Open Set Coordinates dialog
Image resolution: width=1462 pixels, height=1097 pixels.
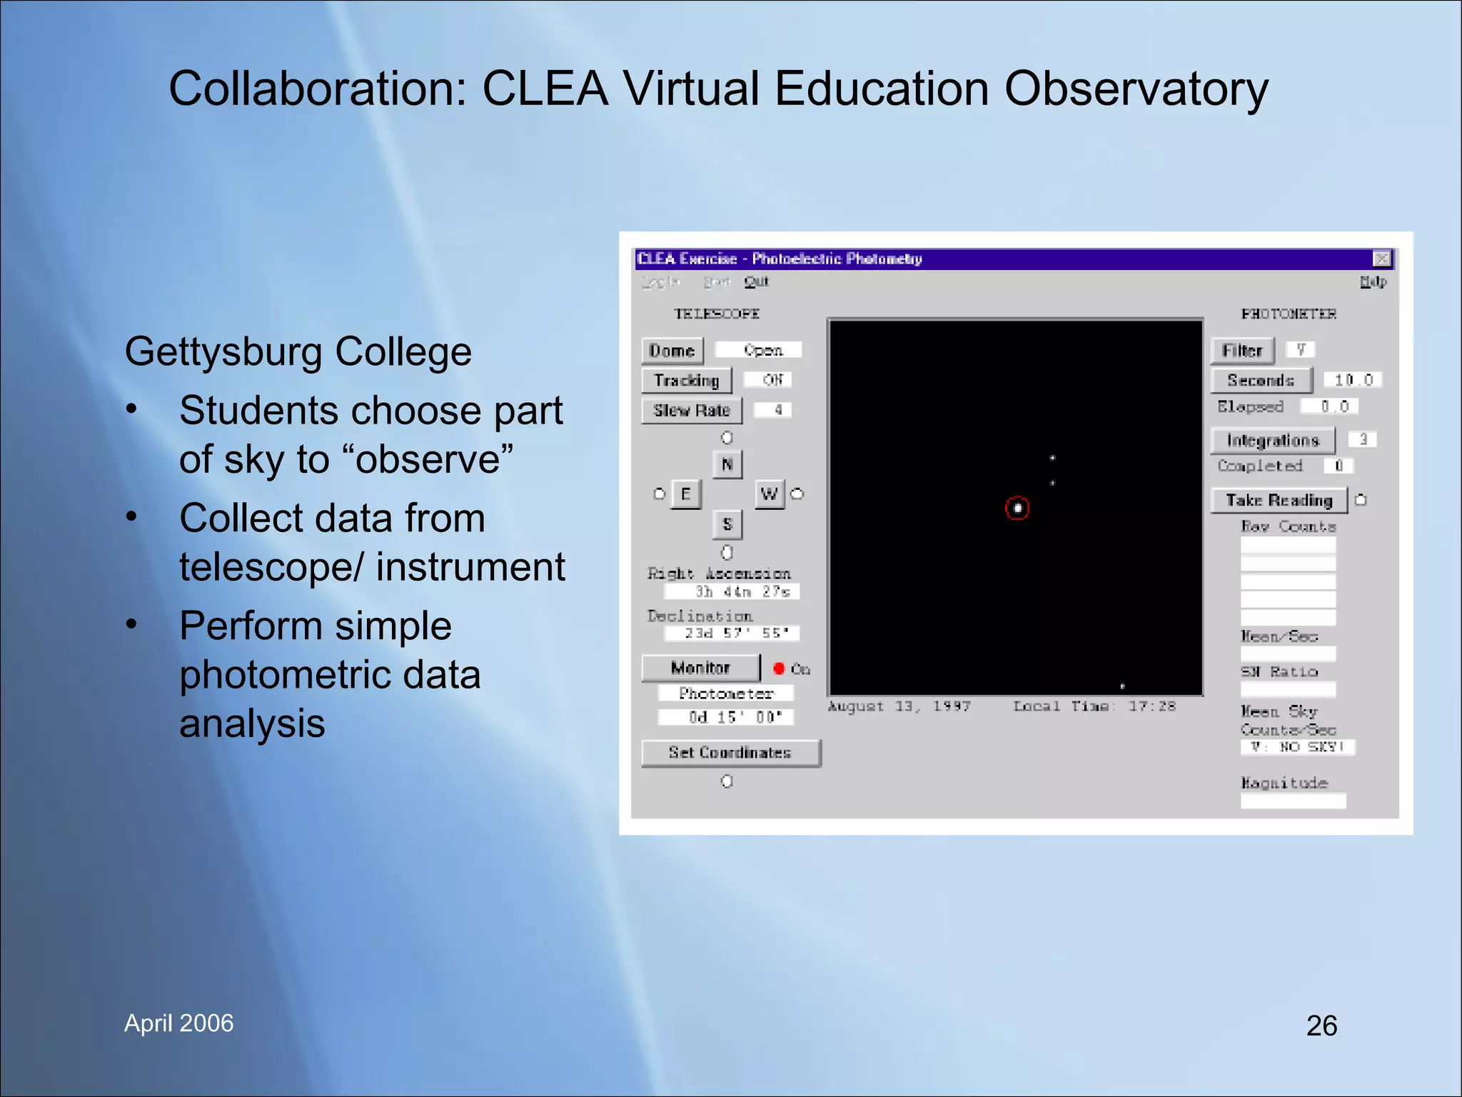(x=731, y=753)
